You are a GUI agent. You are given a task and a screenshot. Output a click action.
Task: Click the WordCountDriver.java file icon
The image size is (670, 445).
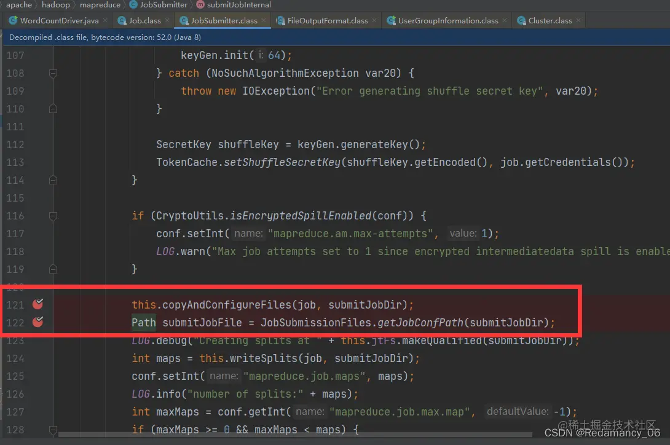[x=13, y=20]
